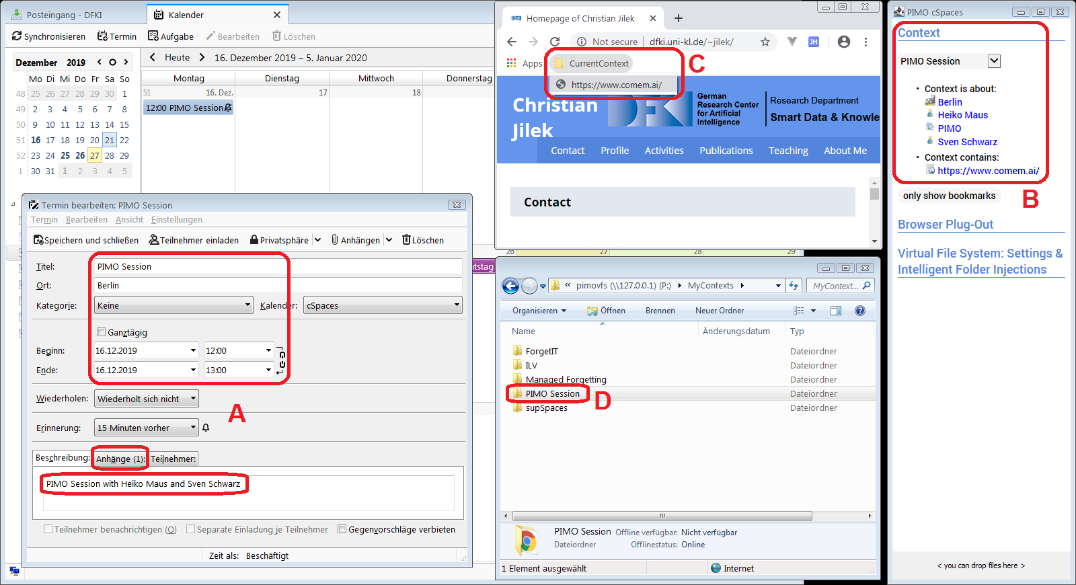Open a new tab in Chrome
The width and height of the screenshot is (1076, 585).
point(679,18)
